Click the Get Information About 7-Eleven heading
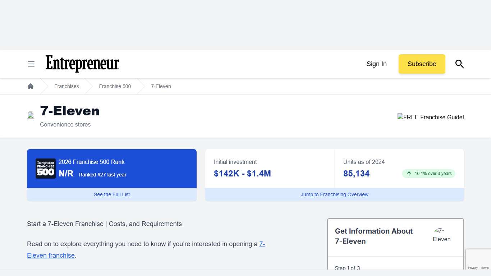The width and height of the screenshot is (491, 276). point(374,236)
